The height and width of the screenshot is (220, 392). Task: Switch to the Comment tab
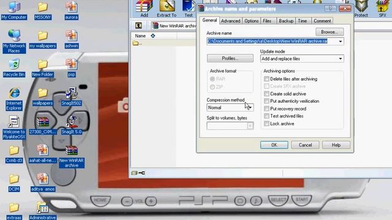pyautogui.click(x=322, y=21)
